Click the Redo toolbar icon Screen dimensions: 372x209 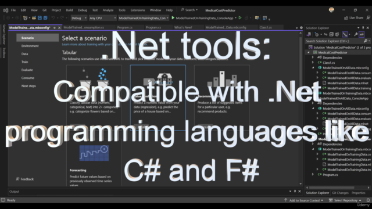tap(62, 18)
